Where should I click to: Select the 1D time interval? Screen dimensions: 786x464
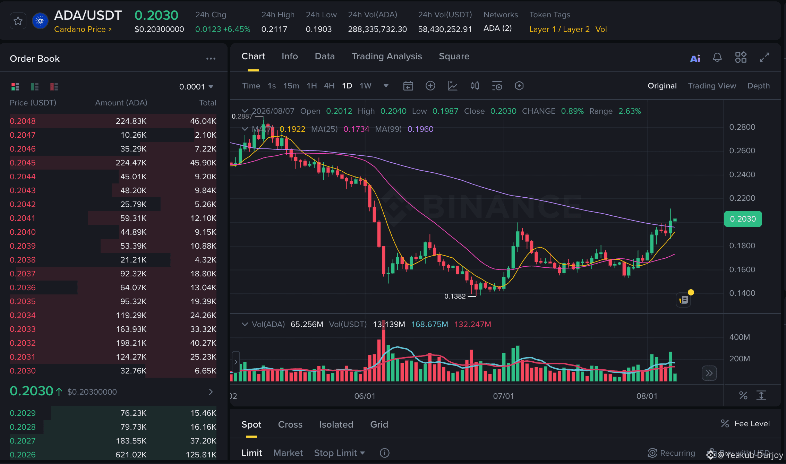pos(347,86)
